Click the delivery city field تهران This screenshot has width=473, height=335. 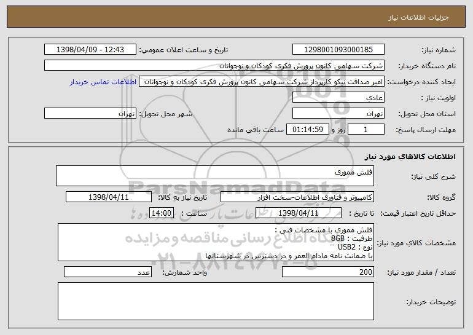pyautogui.click(x=90, y=114)
